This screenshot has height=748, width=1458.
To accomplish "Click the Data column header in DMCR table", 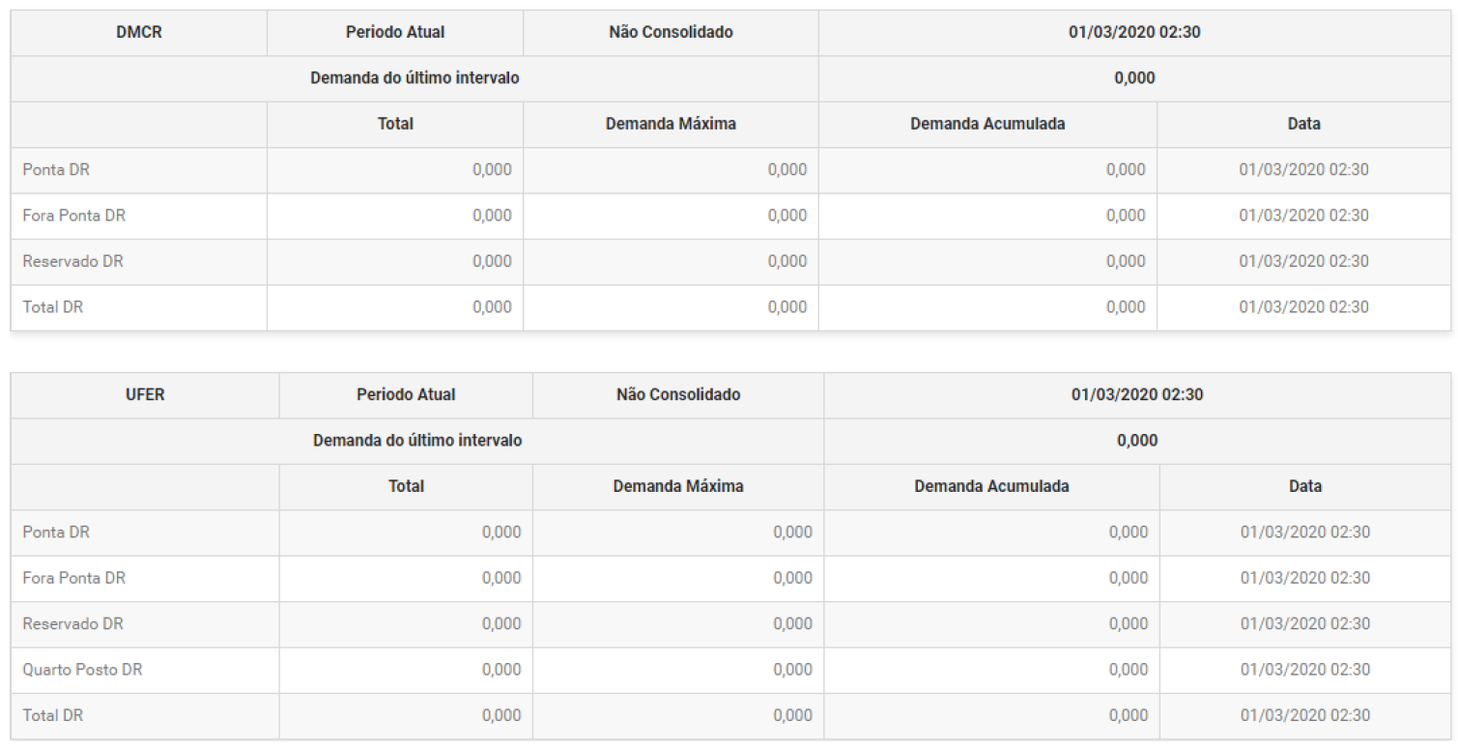I will (x=1303, y=124).
